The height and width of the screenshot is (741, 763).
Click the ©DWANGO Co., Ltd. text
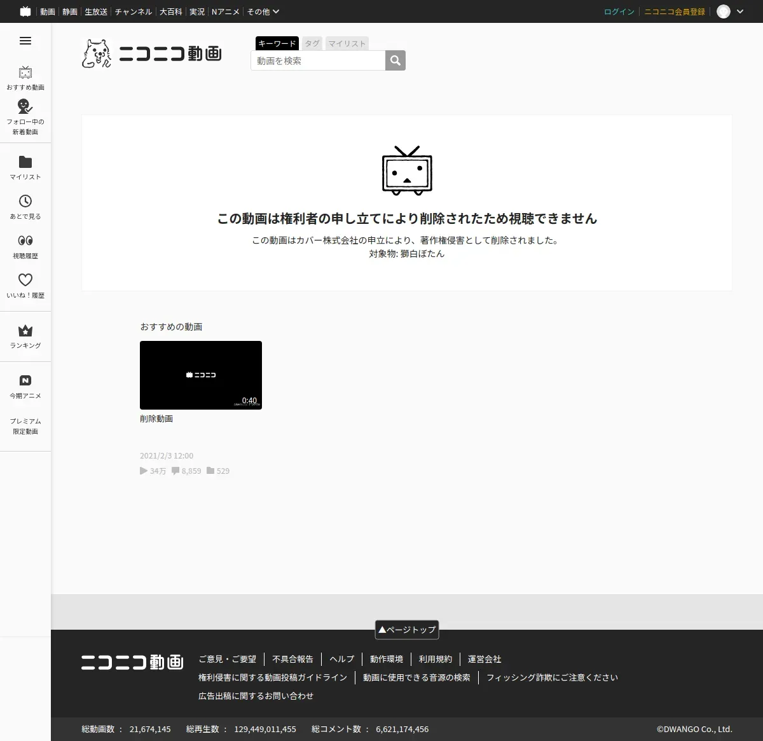click(694, 729)
